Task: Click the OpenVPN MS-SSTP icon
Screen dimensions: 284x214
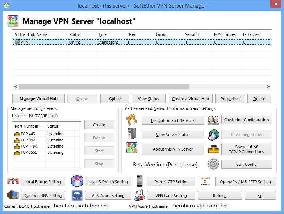Action: [205, 181]
